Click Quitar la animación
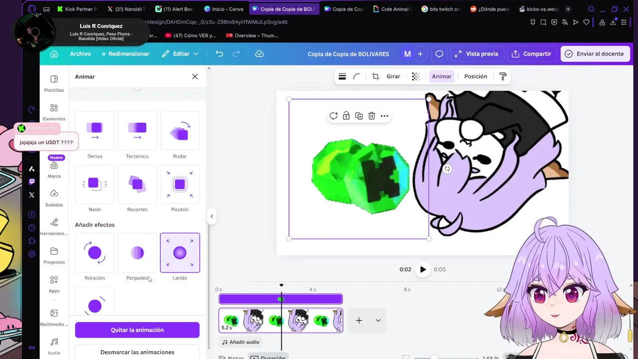This screenshot has width=638, height=359. coord(137,330)
